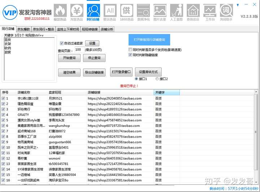Toggle the 同时判断隐藏链接 checkbox

(130, 54)
